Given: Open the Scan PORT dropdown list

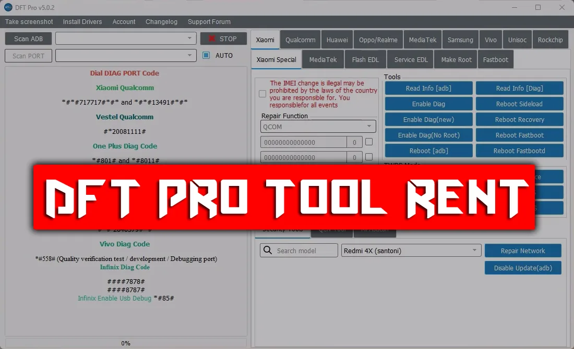Looking at the screenshot, I should pos(190,56).
